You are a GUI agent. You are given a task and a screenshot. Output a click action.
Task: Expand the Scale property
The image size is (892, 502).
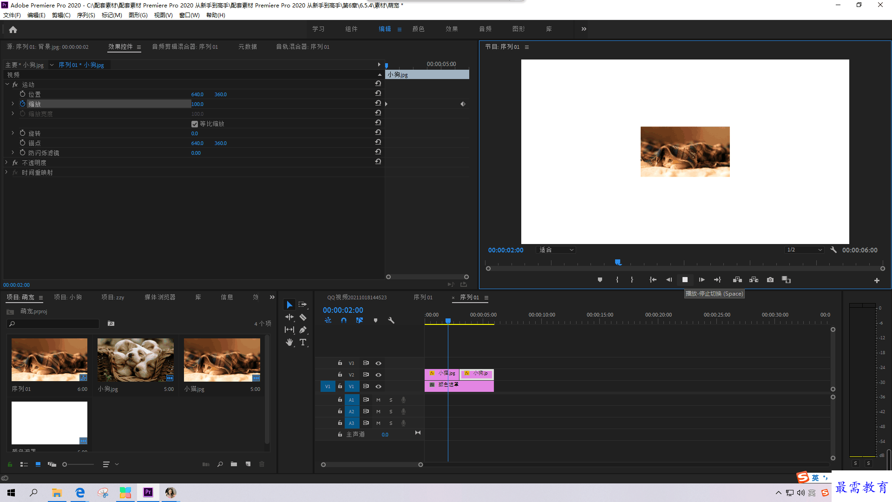click(x=13, y=104)
